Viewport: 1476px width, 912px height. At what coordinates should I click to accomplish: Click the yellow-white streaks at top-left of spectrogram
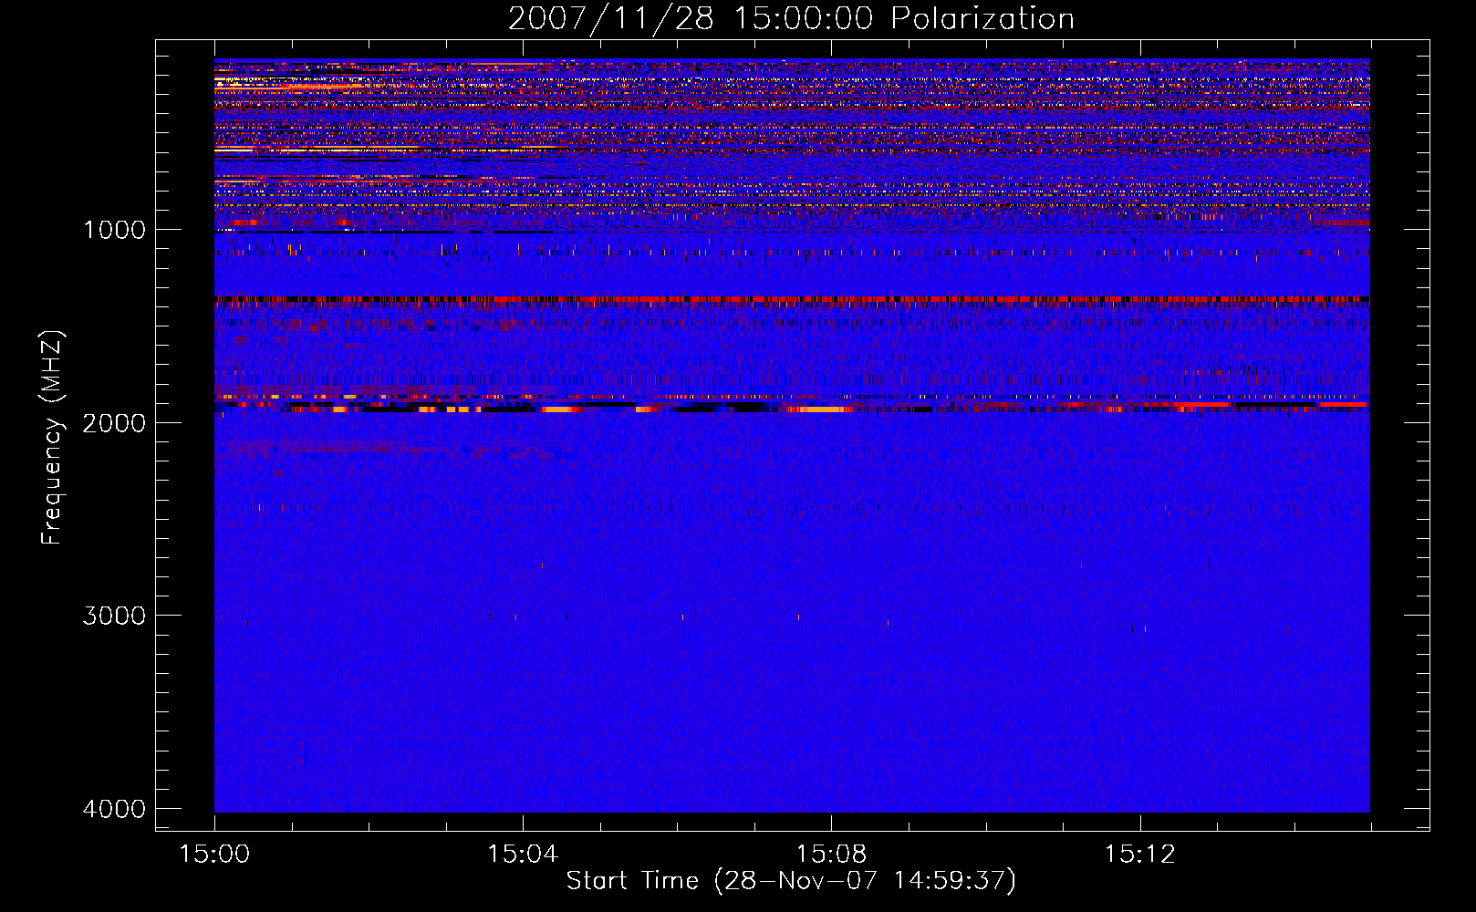click(265, 82)
